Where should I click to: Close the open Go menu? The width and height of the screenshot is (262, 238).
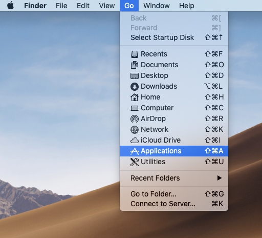(x=129, y=6)
